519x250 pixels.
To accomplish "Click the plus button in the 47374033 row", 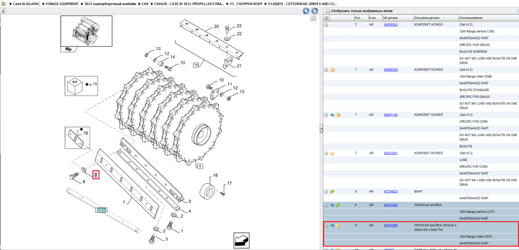I will click(326, 192).
